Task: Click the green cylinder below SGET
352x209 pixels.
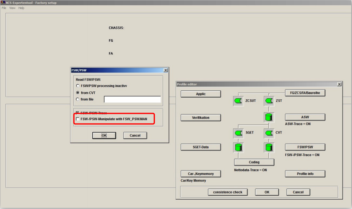Action: pyautogui.click(x=238, y=147)
